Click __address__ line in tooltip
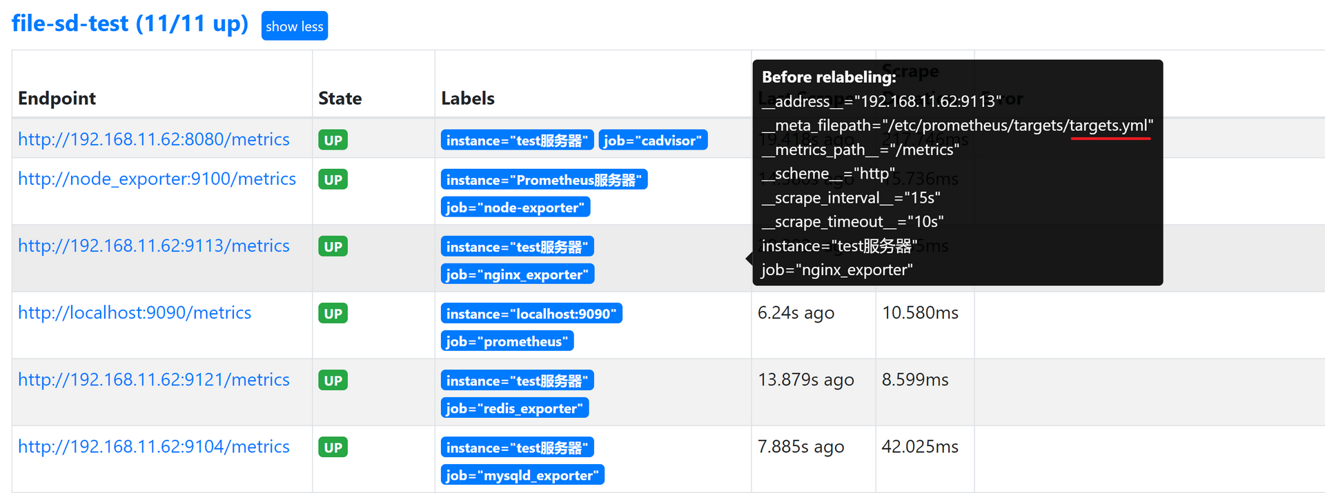The width and height of the screenshot is (1325, 493). pyautogui.click(x=881, y=101)
